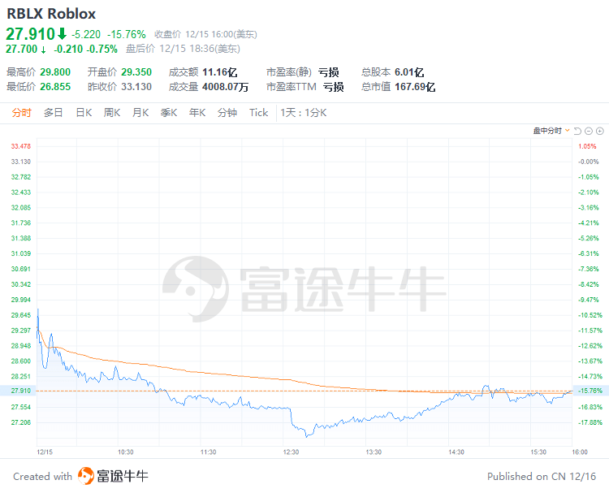Click the 33.478 top price axis label
This screenshot has width=609, height=493.
[x=20, y=146]
